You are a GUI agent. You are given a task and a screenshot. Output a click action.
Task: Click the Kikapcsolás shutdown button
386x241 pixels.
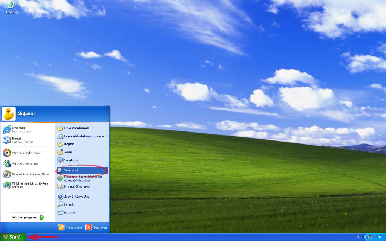pos(96,227)
